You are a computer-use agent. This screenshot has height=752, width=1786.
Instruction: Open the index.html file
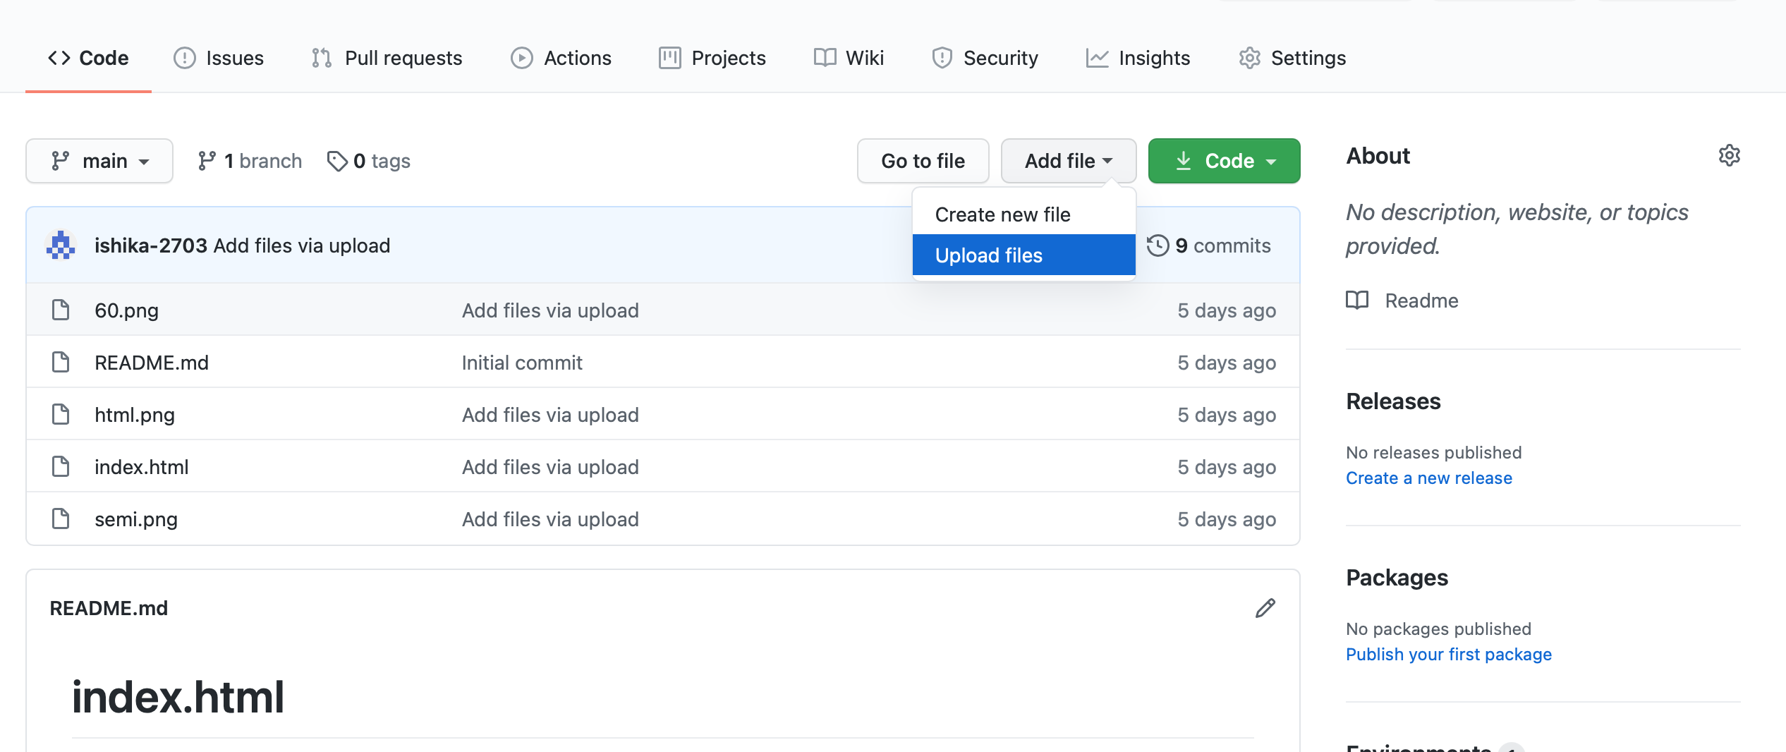[x=141, y=467]
